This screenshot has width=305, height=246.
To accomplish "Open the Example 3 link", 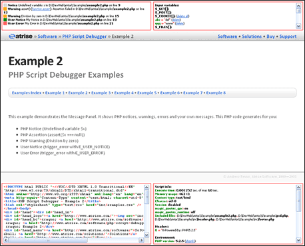I will [101, 93].
